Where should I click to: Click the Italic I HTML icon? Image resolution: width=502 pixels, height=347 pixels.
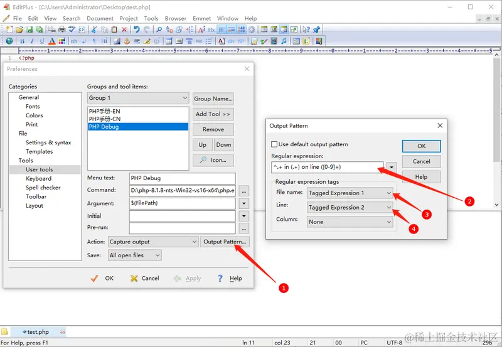pyautogui.click(x=32, y=41)
